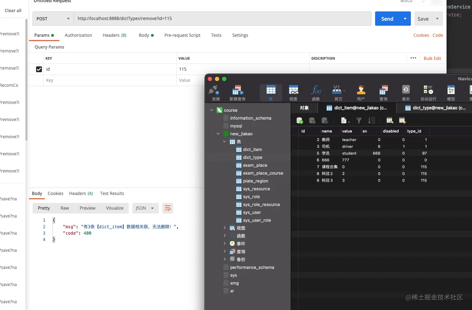Click the Postman history sidebar scrollbar
This screenshot has width=472, height=310.
[26, 80]
